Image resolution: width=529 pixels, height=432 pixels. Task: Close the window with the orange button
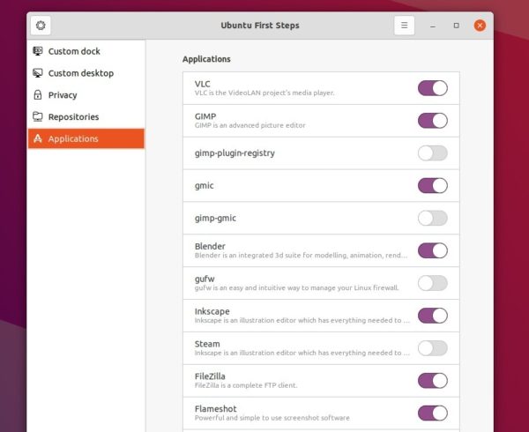(x=480, y=26)
